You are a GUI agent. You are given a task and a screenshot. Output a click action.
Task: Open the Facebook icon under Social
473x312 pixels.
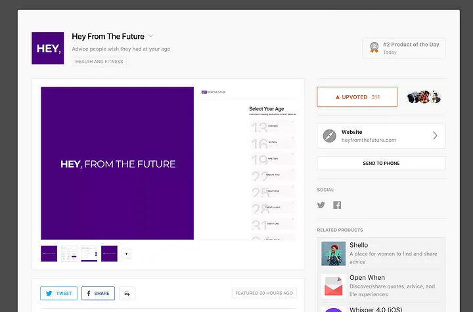pos(337,205)
